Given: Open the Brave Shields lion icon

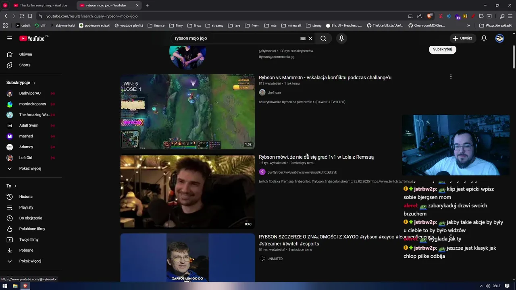Looking at the screenshot, I should pyautogui.click(x=430, y=16).
